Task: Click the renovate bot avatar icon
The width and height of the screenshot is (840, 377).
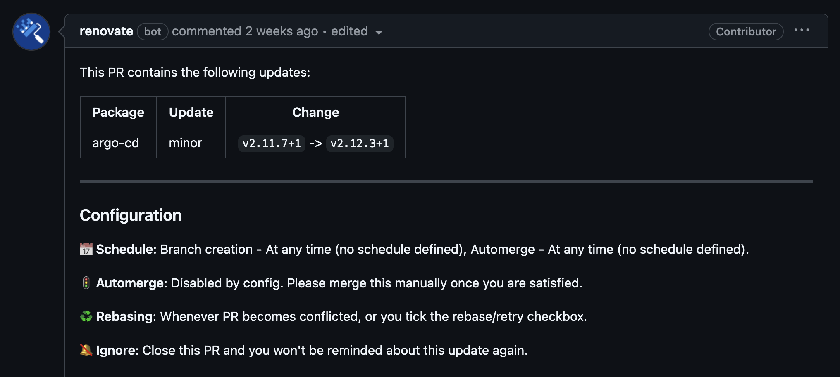Action: click(x=31, y=31)
